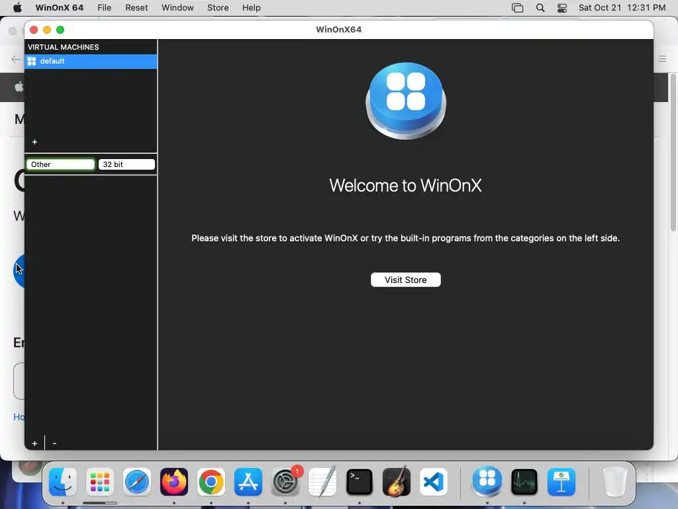This screenshot has width=678, height=509.
Task: Open the Store menu
Action: [x=217, y=7]
